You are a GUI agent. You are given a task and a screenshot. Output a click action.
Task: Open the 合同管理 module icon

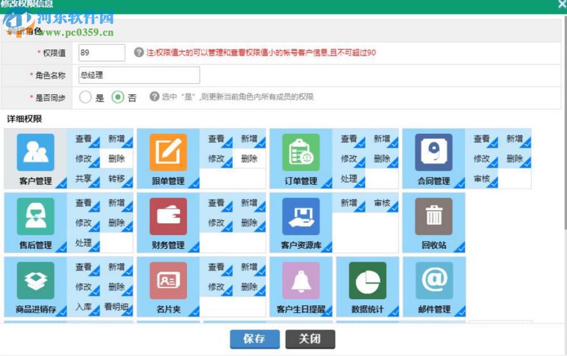[x=433, y=152]
